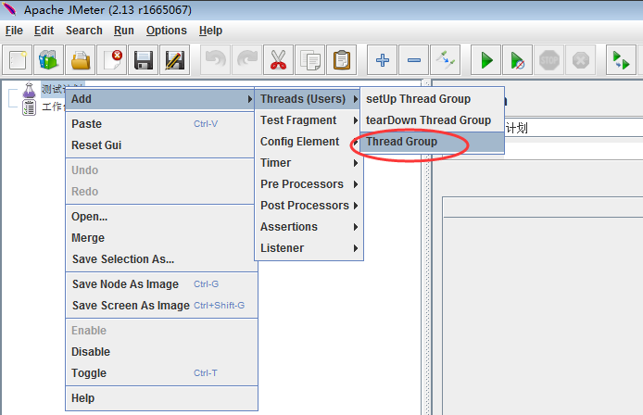The height and width of the screenshot is (415, 643).
Task: Click the Save floppy disk icon
Action: point(143,60)
